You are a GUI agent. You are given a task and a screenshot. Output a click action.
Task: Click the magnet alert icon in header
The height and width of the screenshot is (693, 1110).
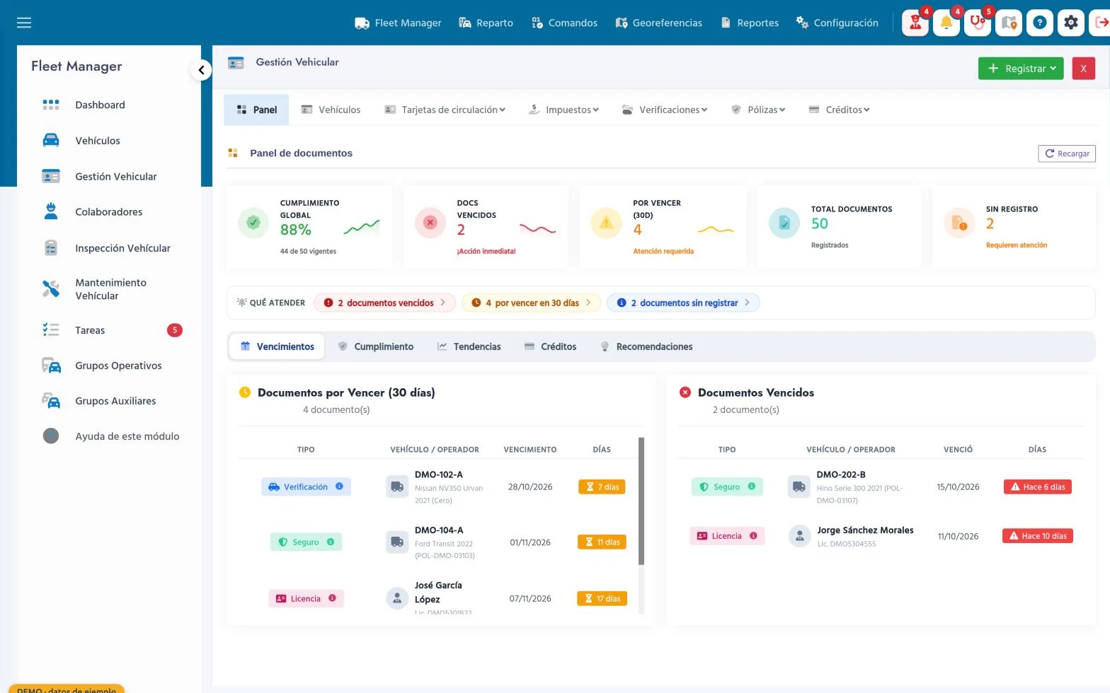coord(978,23)
